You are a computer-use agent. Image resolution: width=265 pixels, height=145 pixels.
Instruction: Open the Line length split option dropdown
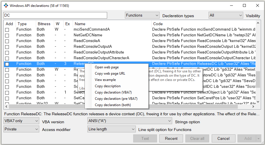point(111,129)
